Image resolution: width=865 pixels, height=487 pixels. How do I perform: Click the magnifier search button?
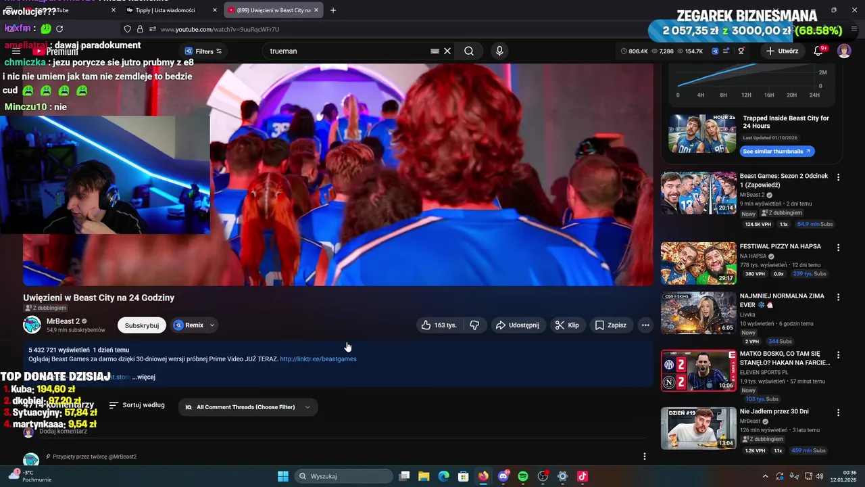(469, 51)
